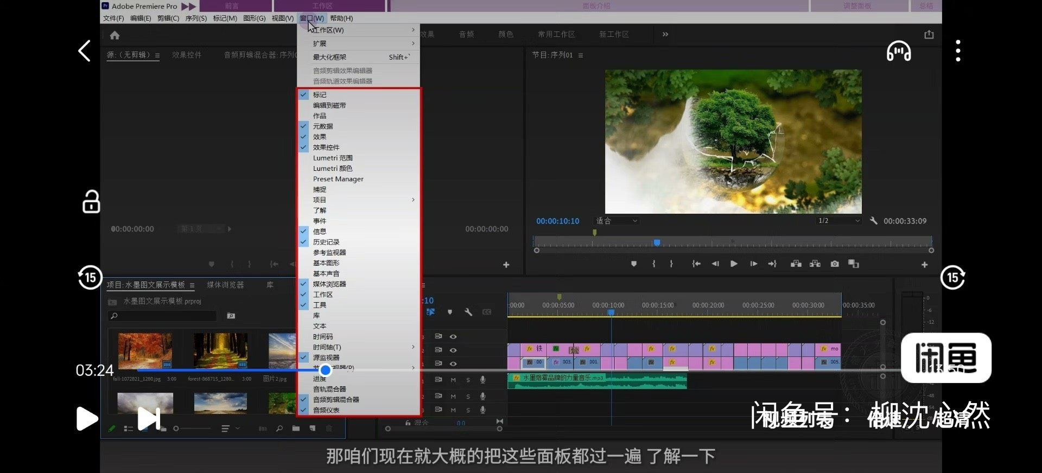The width and height of the screenshot is (1042, 473).
Task: Toggle the 媒体浏览器 window option
Action: [x=329, y=284]
